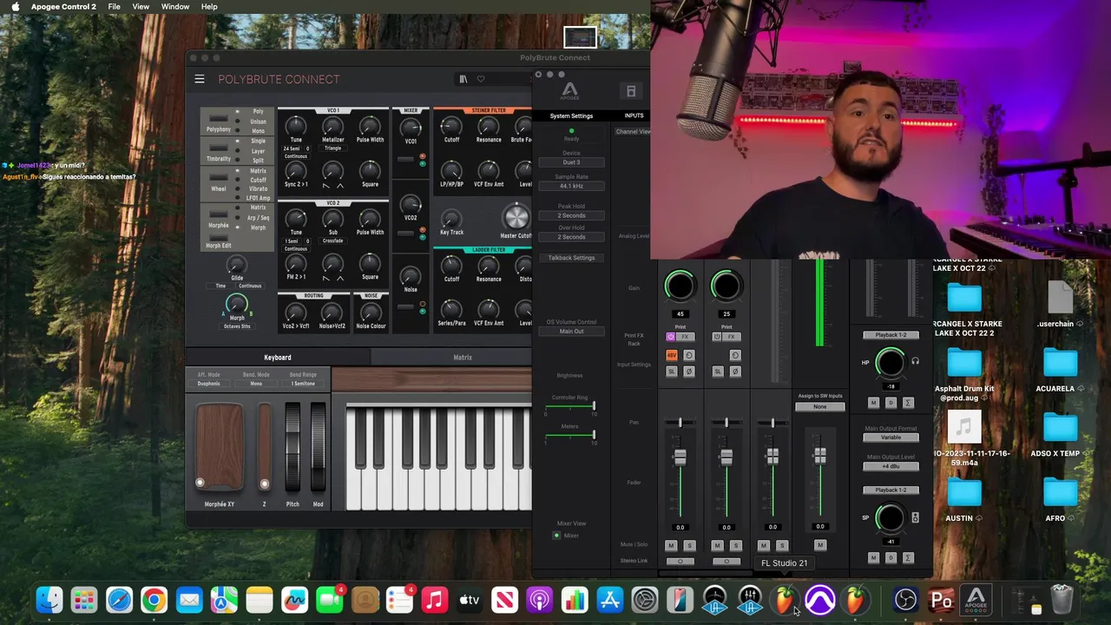
Task: Click the Polyphony mode button
Action: click(x=219, y=119)
